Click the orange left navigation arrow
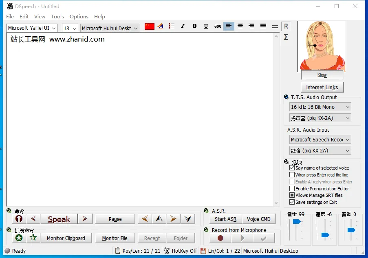 click(x=145, y=219)
